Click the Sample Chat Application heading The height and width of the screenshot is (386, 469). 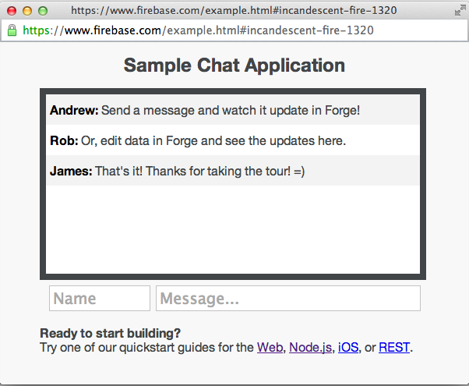(234, 66)
